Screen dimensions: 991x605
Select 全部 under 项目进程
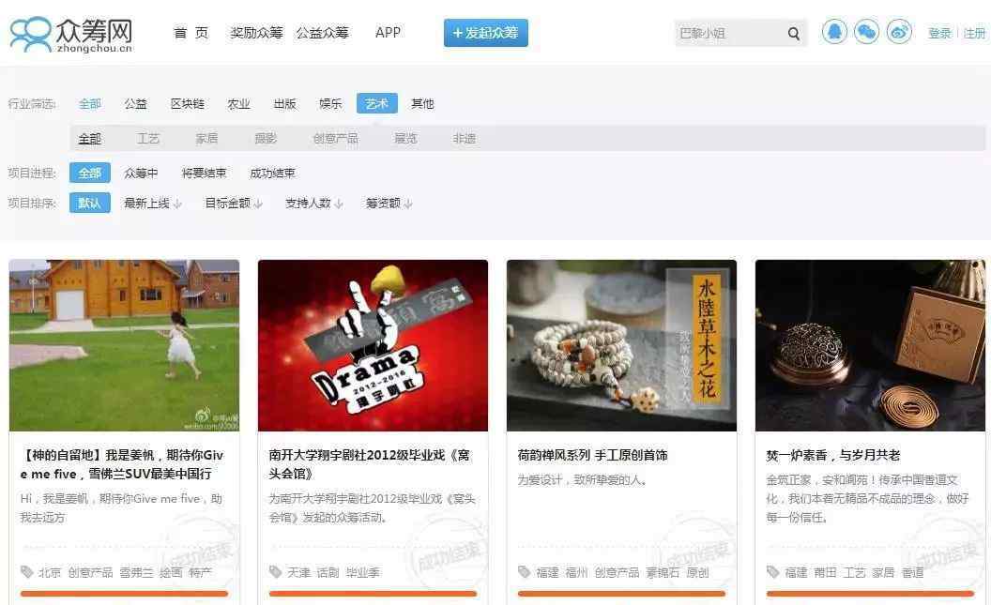pos(90,173)
